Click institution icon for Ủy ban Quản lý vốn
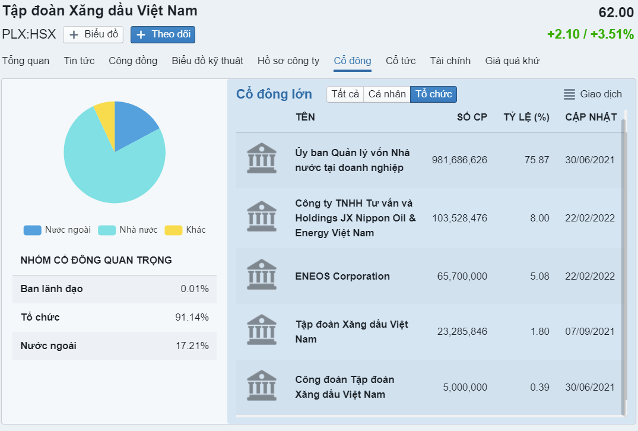Viewport: 638px width, 431px height. click(x=262, y=159)
